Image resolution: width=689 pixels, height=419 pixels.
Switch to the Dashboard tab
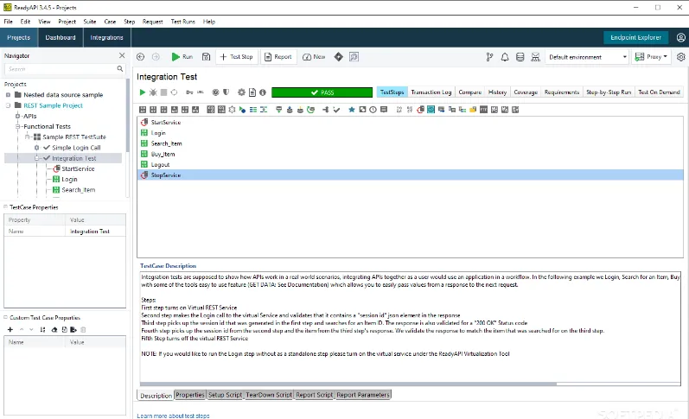coord(61,38)
